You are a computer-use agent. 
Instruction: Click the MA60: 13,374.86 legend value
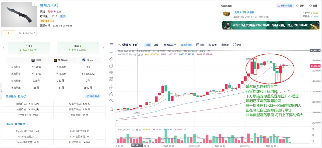(x=204, y=54)
